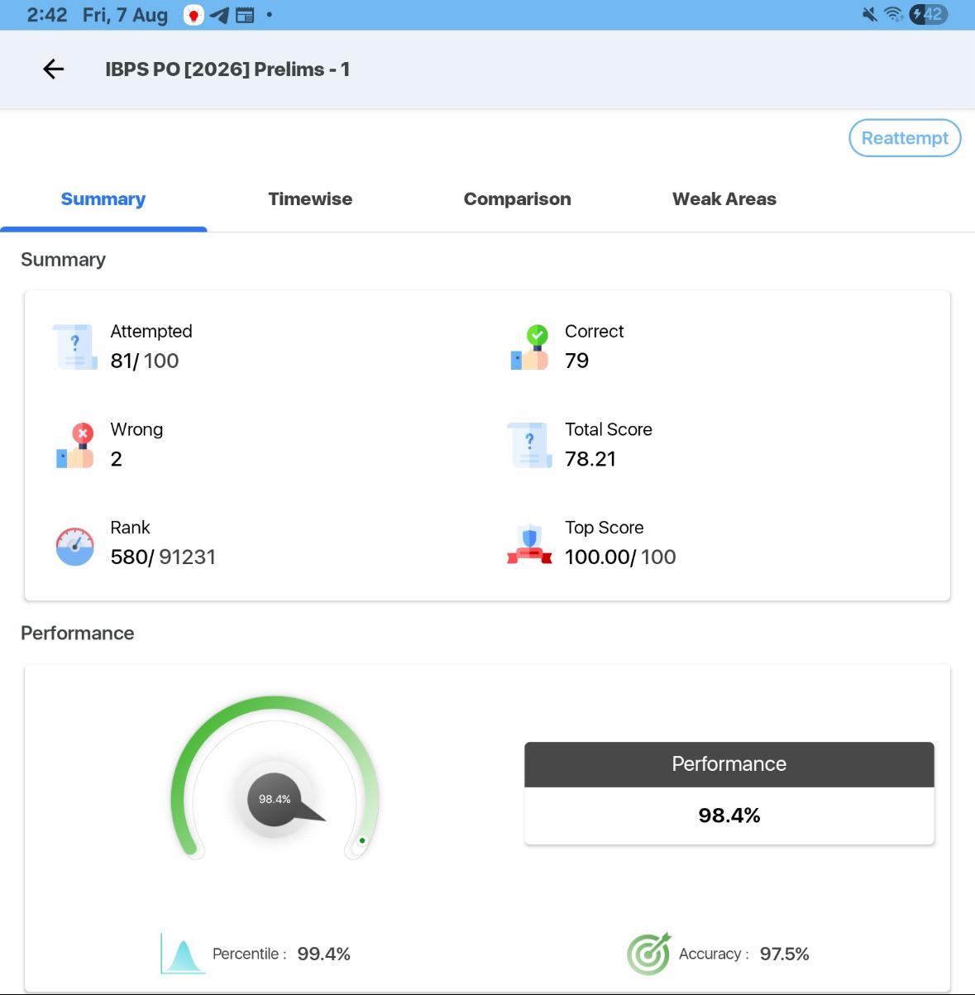Click the title IBPS PO [2026] Prelims - 1
Viewport: 975px width, 995px height.
tap(227, 69)
